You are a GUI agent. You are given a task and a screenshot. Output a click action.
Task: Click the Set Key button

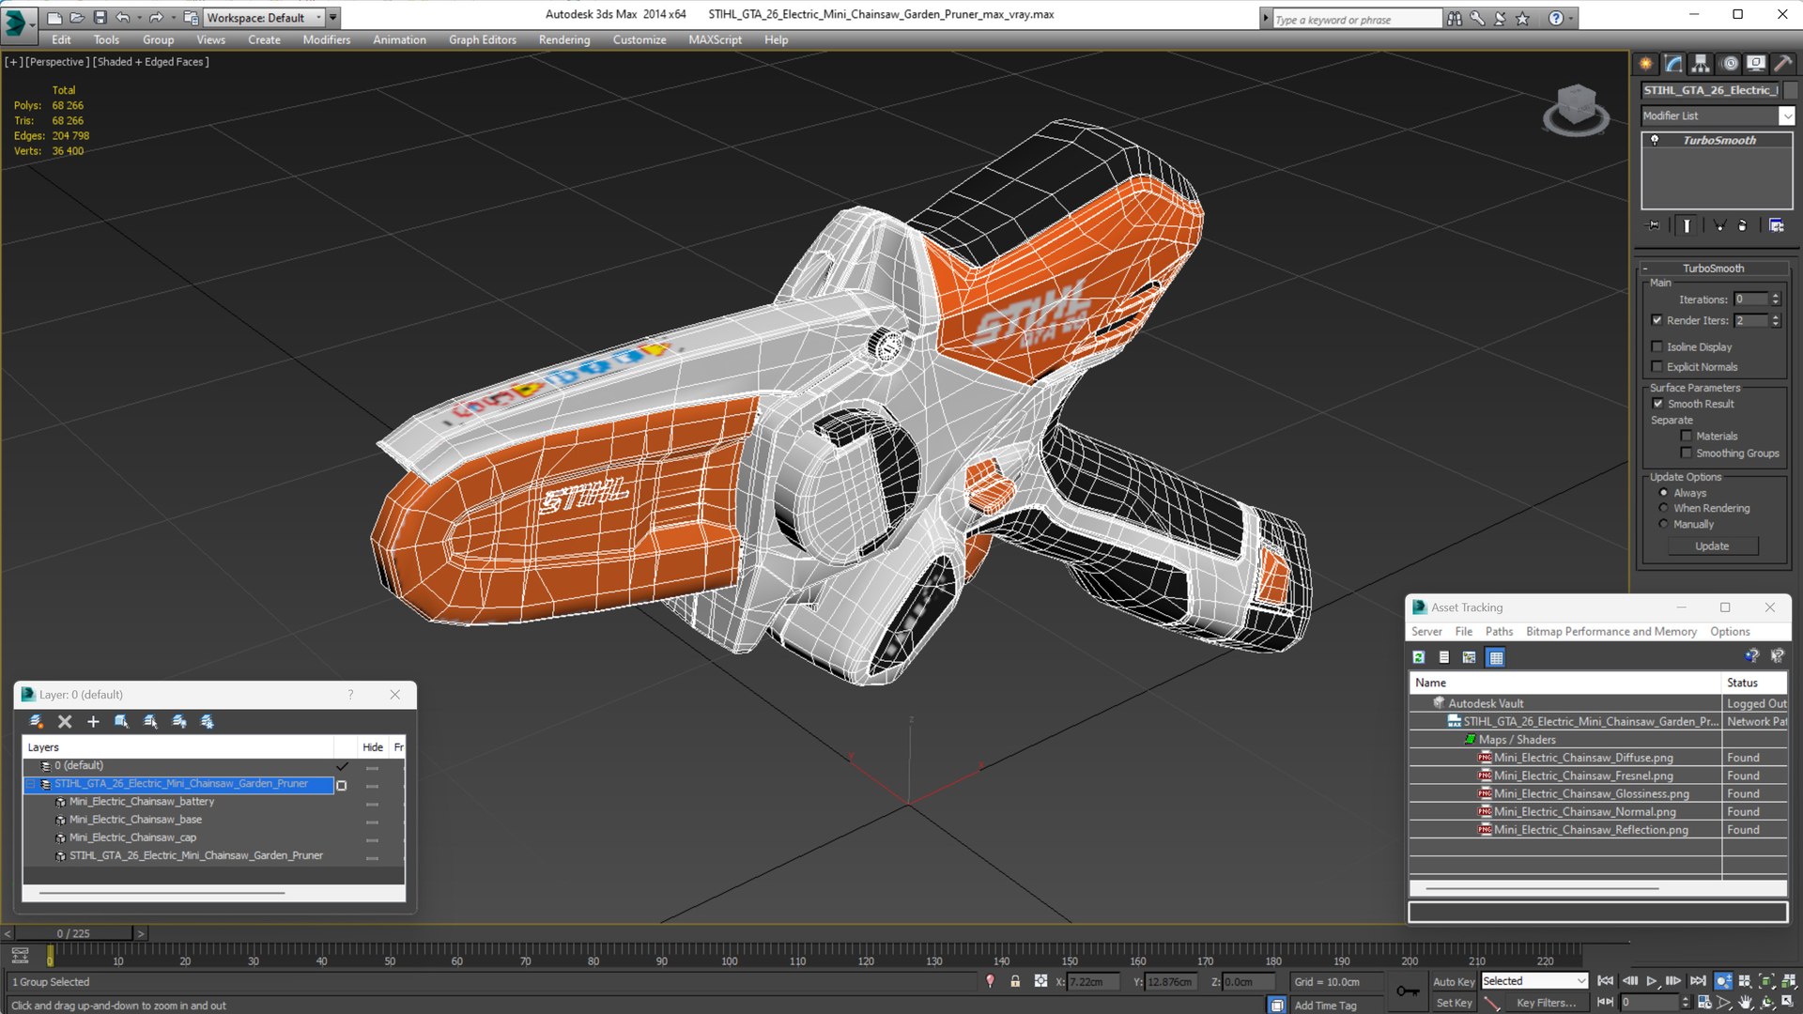[x=1454, y=1003]
